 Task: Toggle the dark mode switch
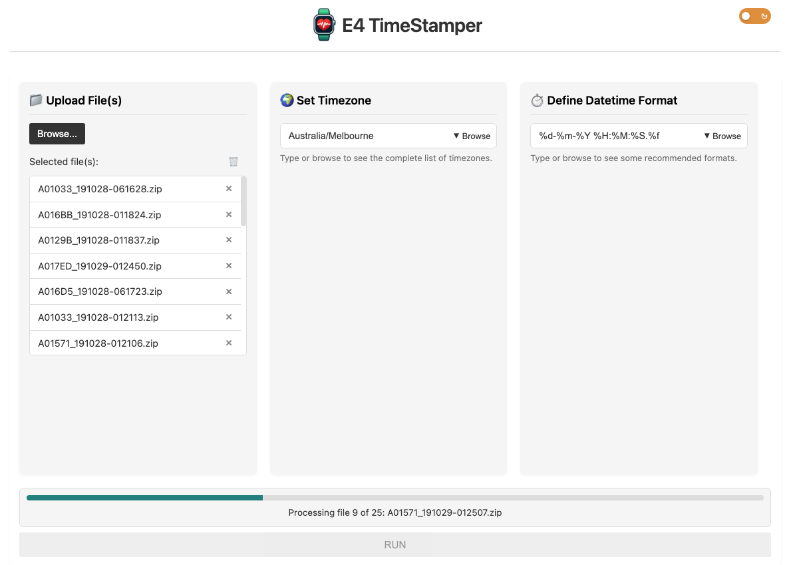754,16
